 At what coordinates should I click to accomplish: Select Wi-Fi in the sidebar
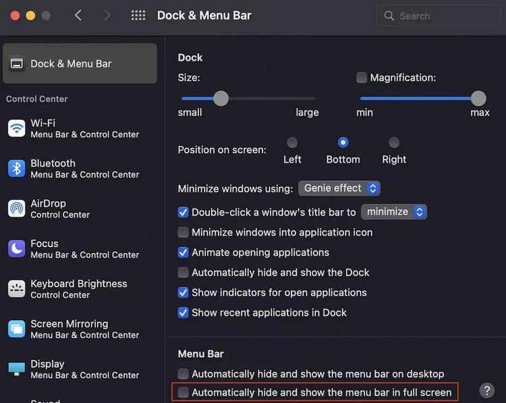[x=80, y=128]
